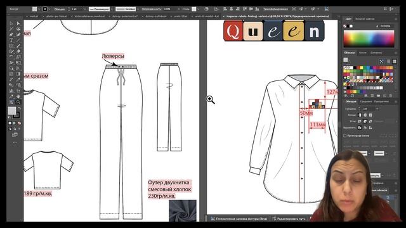406x228 pixels.
Task: Select the Scissors tool
Action: tap(11, 63)
